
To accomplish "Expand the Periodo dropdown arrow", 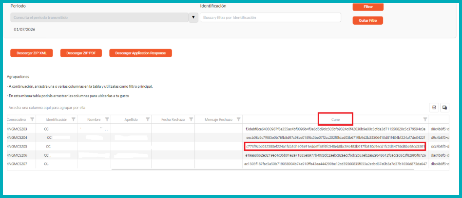I will pos(193,17).
